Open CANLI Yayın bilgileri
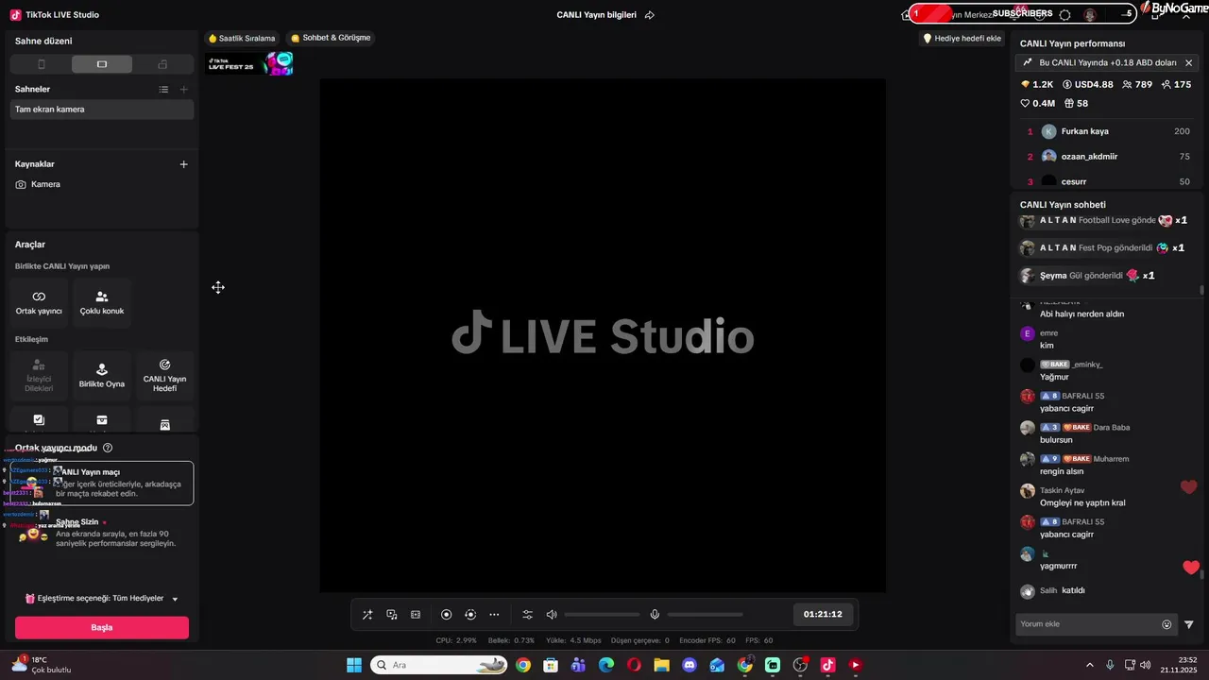 pyautogui.click(x=596, y=15)
